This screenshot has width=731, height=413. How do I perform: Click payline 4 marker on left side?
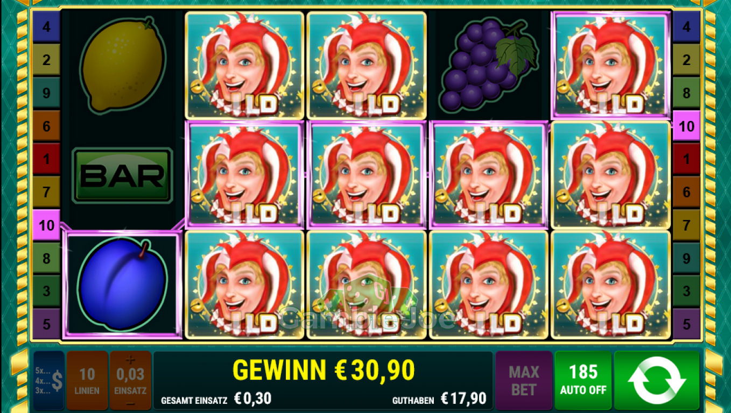(x=46, y=27)
